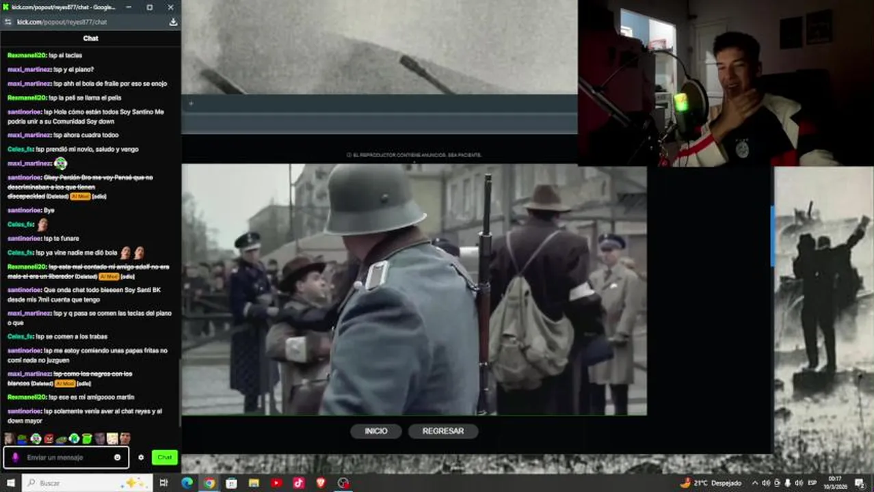Open the emoji picker in the message box
The height and width of the screenshot is (492, 874).
(118, 457)
